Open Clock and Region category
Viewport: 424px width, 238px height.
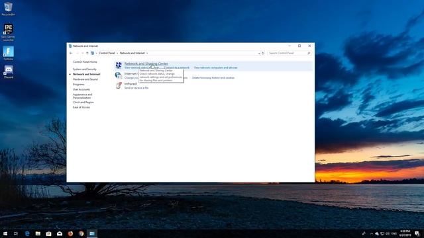(x=83, y=102)
